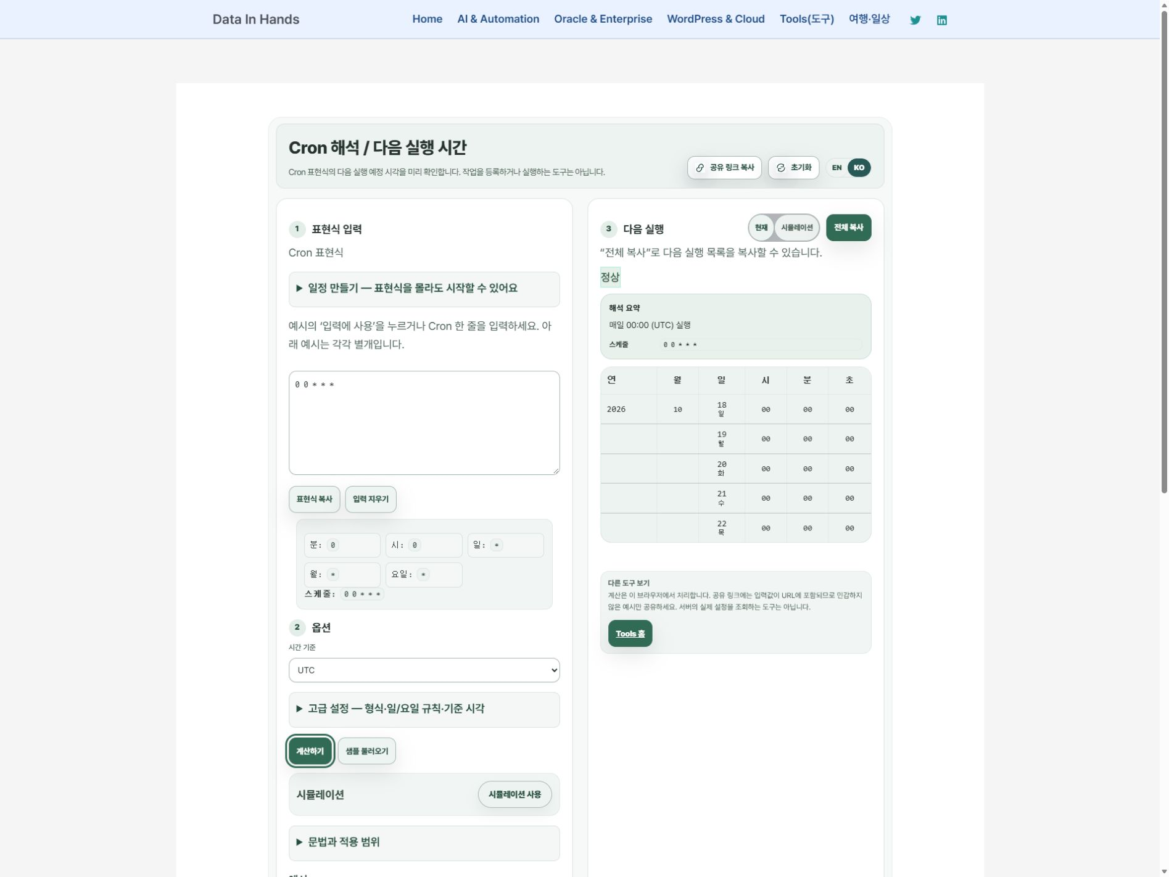Image resolution: width=1169 pixels, height=877 pixels.
Task: Click the 요일 field chip
Action: click(424, 575)
